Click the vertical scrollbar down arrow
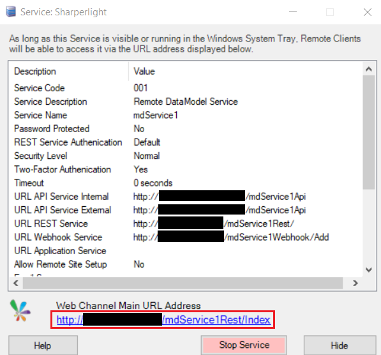This screenshot has height=355, width=381. point(369,269)
